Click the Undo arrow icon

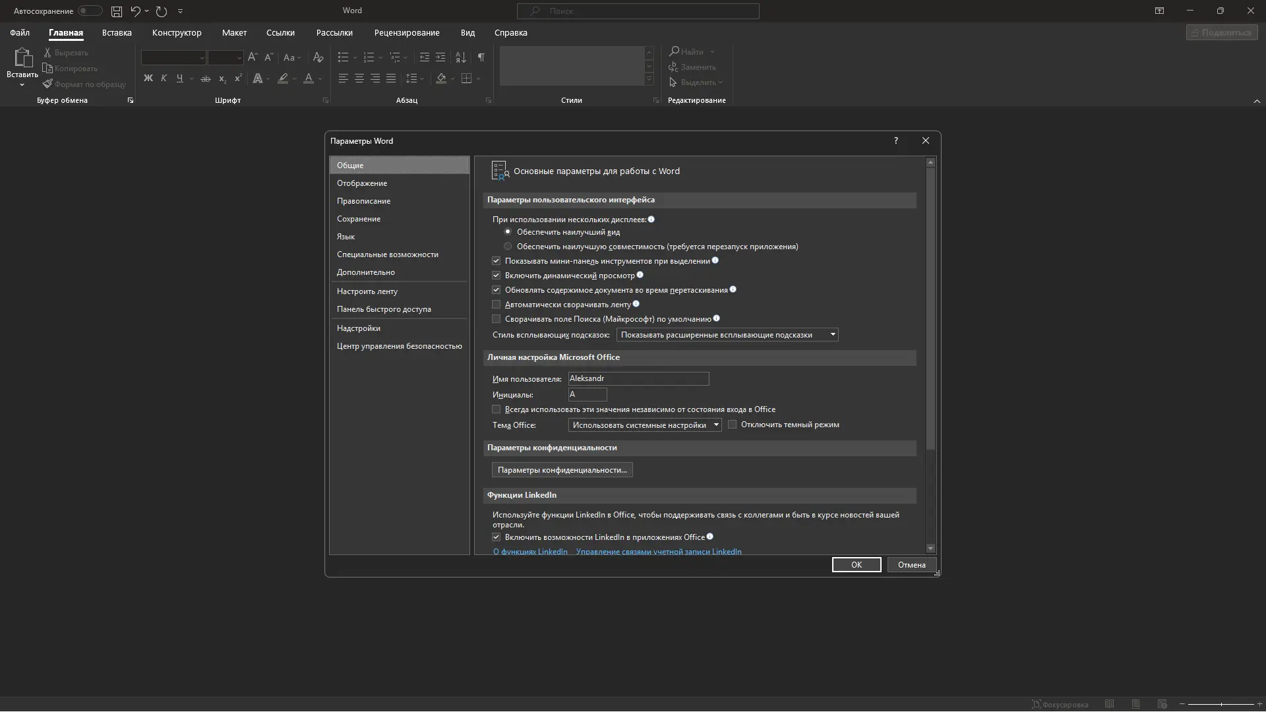[135, 11]
